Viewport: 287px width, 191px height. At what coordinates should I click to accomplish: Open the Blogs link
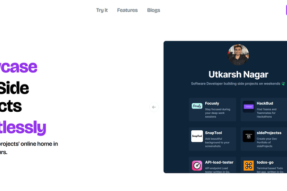pyautogui.click(x=154, y=10)
